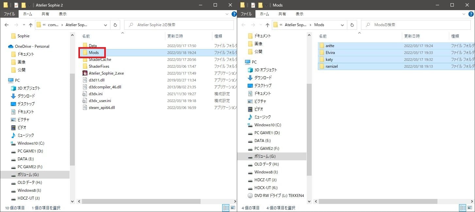
Task: Open ファイル menu in Mods window
Action: click(246, 14)
